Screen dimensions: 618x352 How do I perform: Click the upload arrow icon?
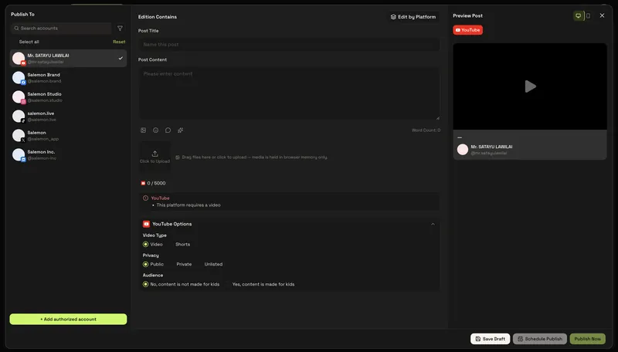[155, 154]
